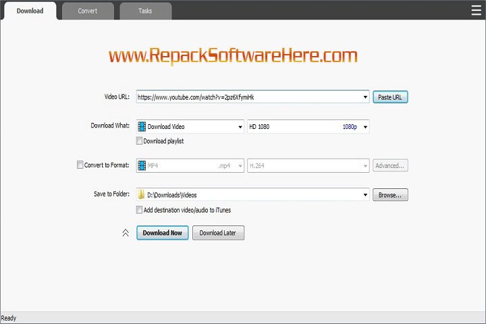Enable the Download playlist checkbox
This screenshot has width=486, height=324.
pos(139,141)
